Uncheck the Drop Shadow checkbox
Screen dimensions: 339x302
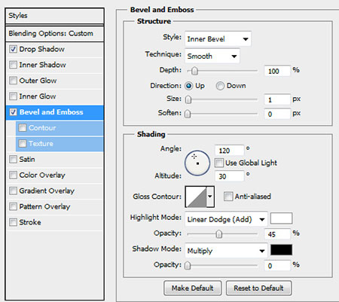pos(13,49)
